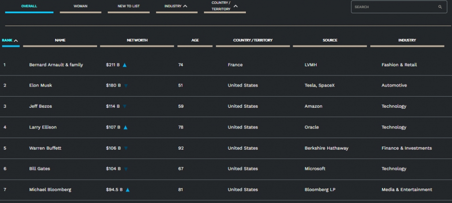Image resolution: width=452 pixels, height=203 pixels.
Task: Click age 74 in Arnault row
Action: tap(181, 65)
